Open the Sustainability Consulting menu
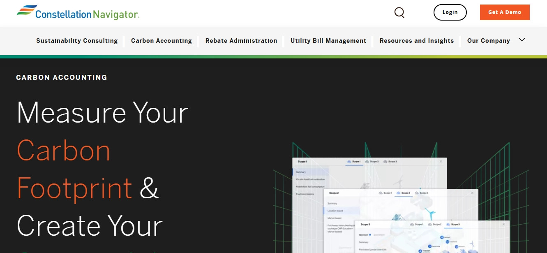 [76, 40]
